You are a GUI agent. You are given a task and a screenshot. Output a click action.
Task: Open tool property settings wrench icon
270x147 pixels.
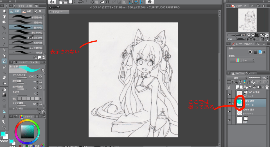[x=44, y=112]
